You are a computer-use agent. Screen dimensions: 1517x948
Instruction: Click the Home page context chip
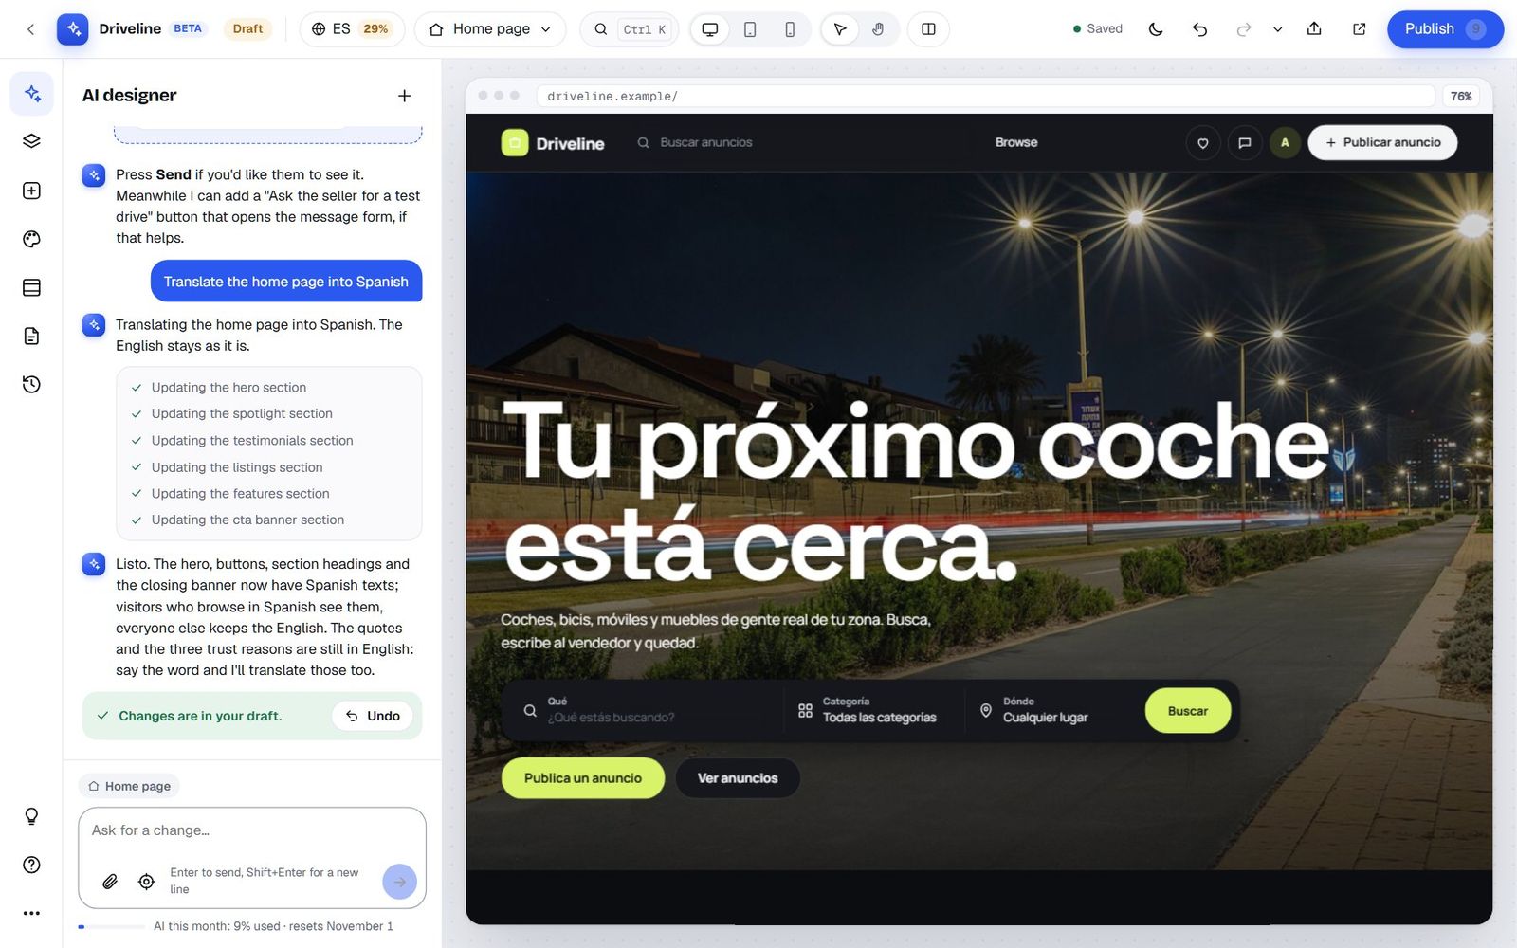tap(129, 786)
